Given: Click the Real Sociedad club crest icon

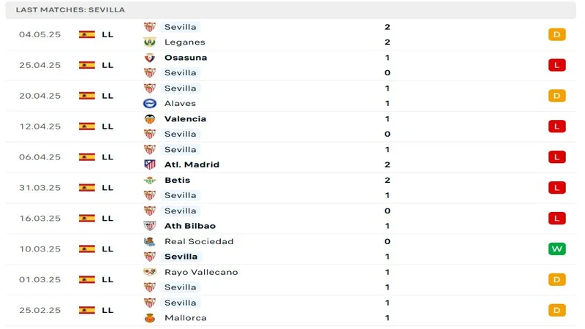Looking at the screenshot, I should (x=150, y=242).
